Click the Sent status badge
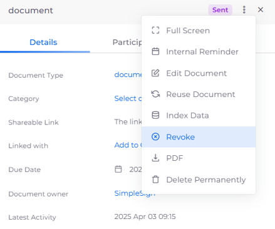The width and height of the screenshot is (275, 229). pos(221,10)
